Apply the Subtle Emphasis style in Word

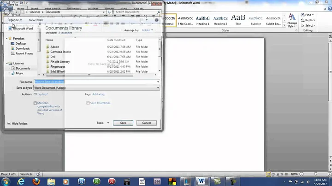point(273,21)
